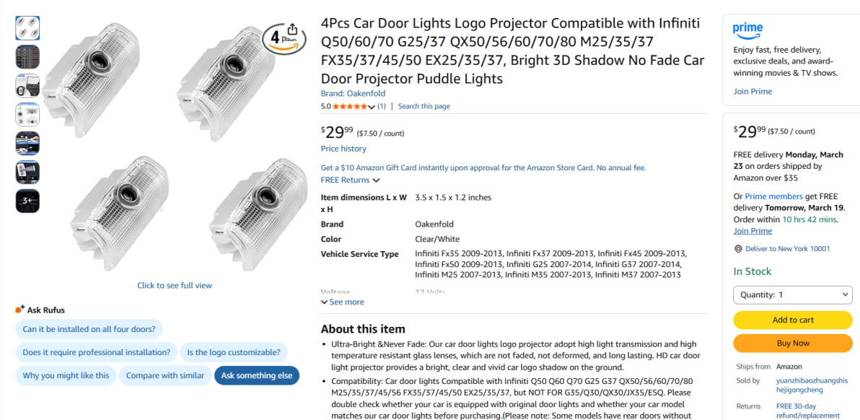Open the rating breakdown chevron

(x=372, y=107)
